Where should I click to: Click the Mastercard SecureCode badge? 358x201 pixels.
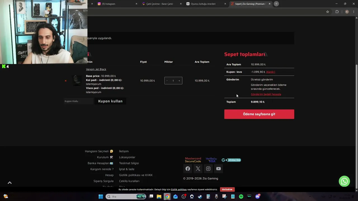tap(193, 160)
